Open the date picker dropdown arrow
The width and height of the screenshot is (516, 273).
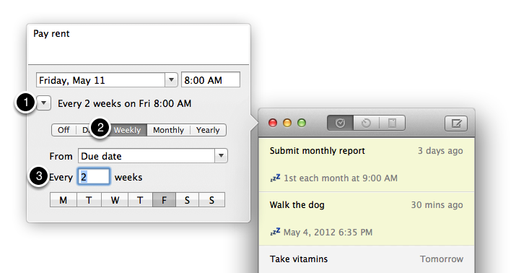coord(171,80)
